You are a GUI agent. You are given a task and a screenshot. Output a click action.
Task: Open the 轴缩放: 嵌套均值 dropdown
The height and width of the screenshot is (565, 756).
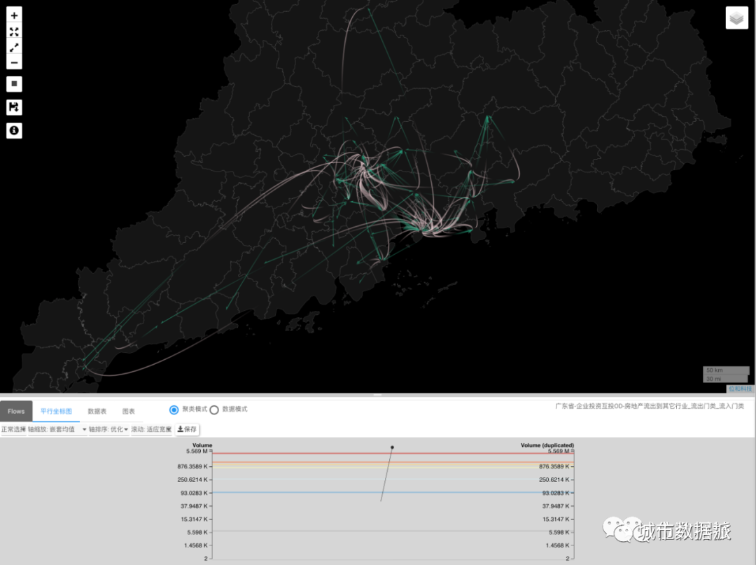pyautogui.click(x=57, y=430)
